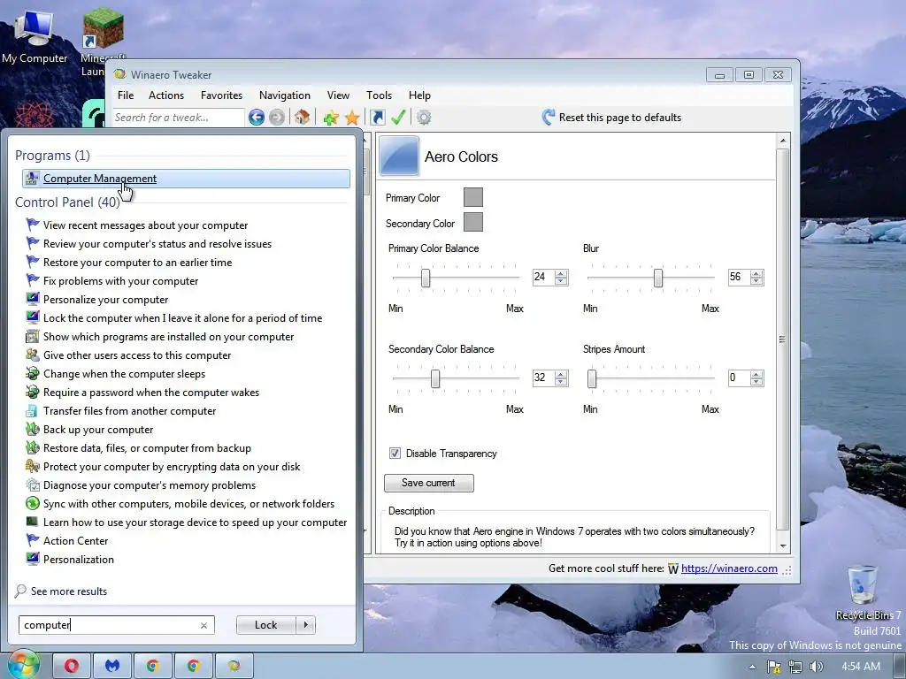Viewport: 906px width, 679px height.
Task: Click the scroll down arrow in Aero Colors panel
Action: coord(783,546)
